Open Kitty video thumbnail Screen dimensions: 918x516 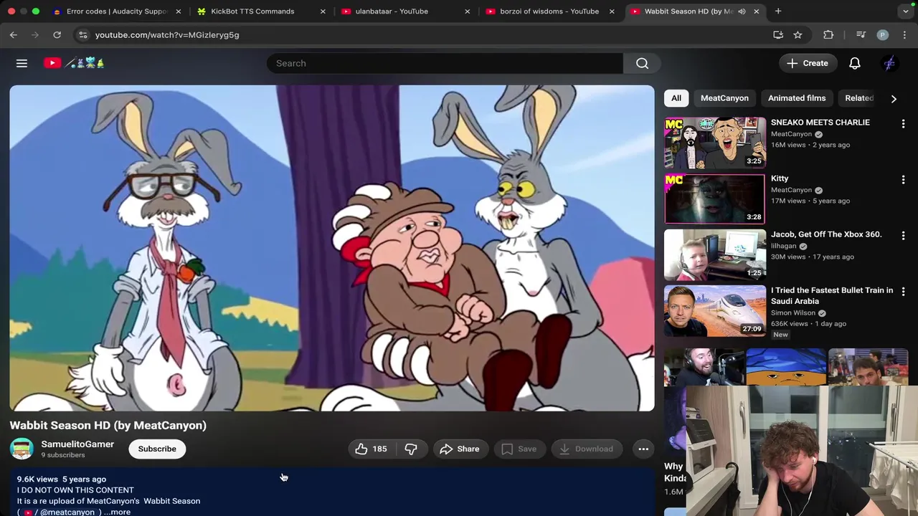click(x=715, y=199)
